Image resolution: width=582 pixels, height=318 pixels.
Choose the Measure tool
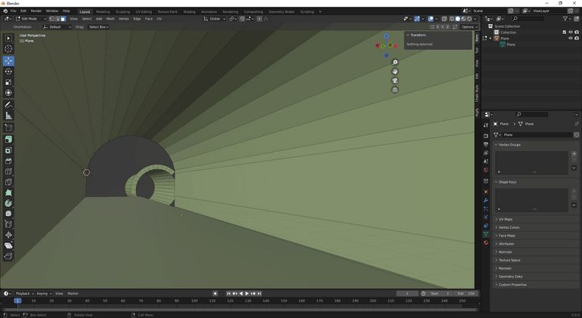8,116
